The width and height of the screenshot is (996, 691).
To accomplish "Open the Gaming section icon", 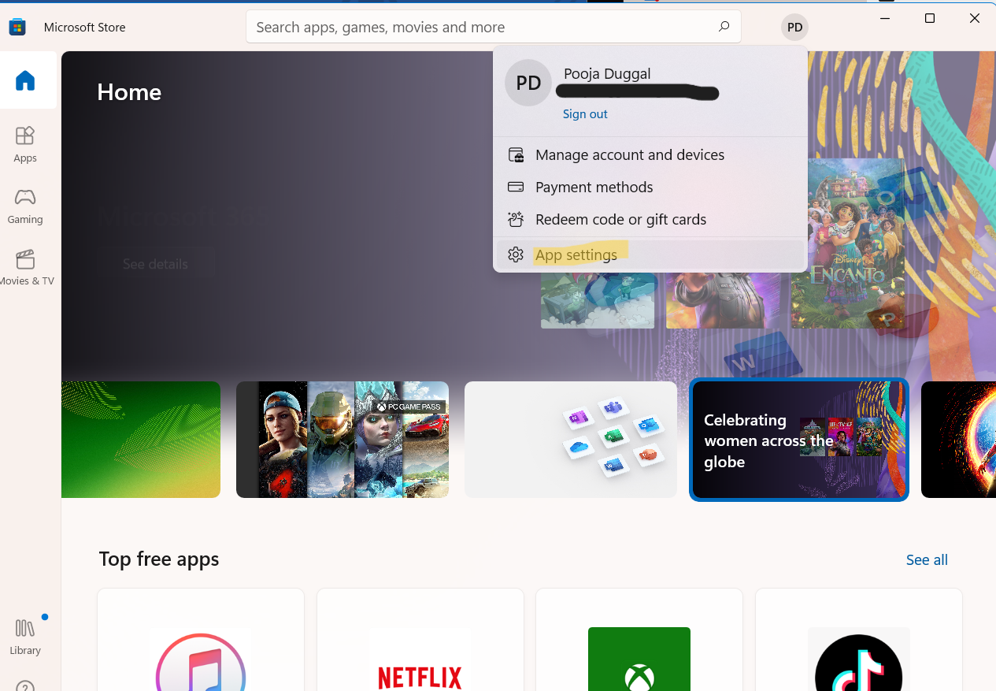I will click(25, 205).
